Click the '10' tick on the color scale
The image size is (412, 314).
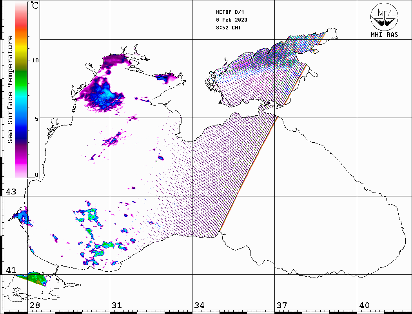[35, 60]
